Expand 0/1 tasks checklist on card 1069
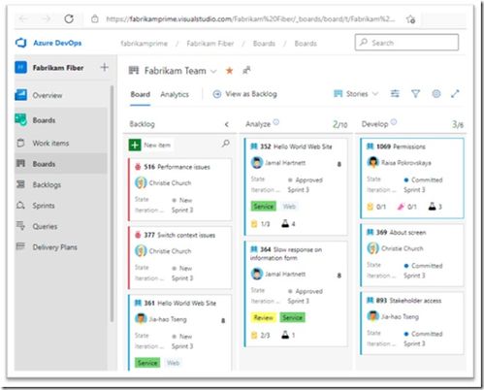The image size is (484, 390). (376, 207)
